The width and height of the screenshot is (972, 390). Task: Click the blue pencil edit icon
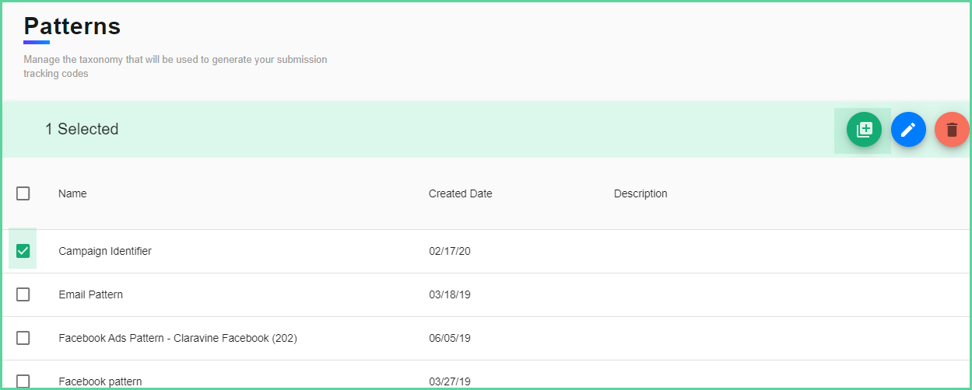coord(908,130)
